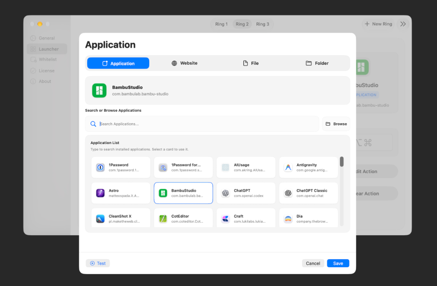This screenshot has width=437, height=286.
Task: Select the 1Password for... app card
Action: [184, 168]
